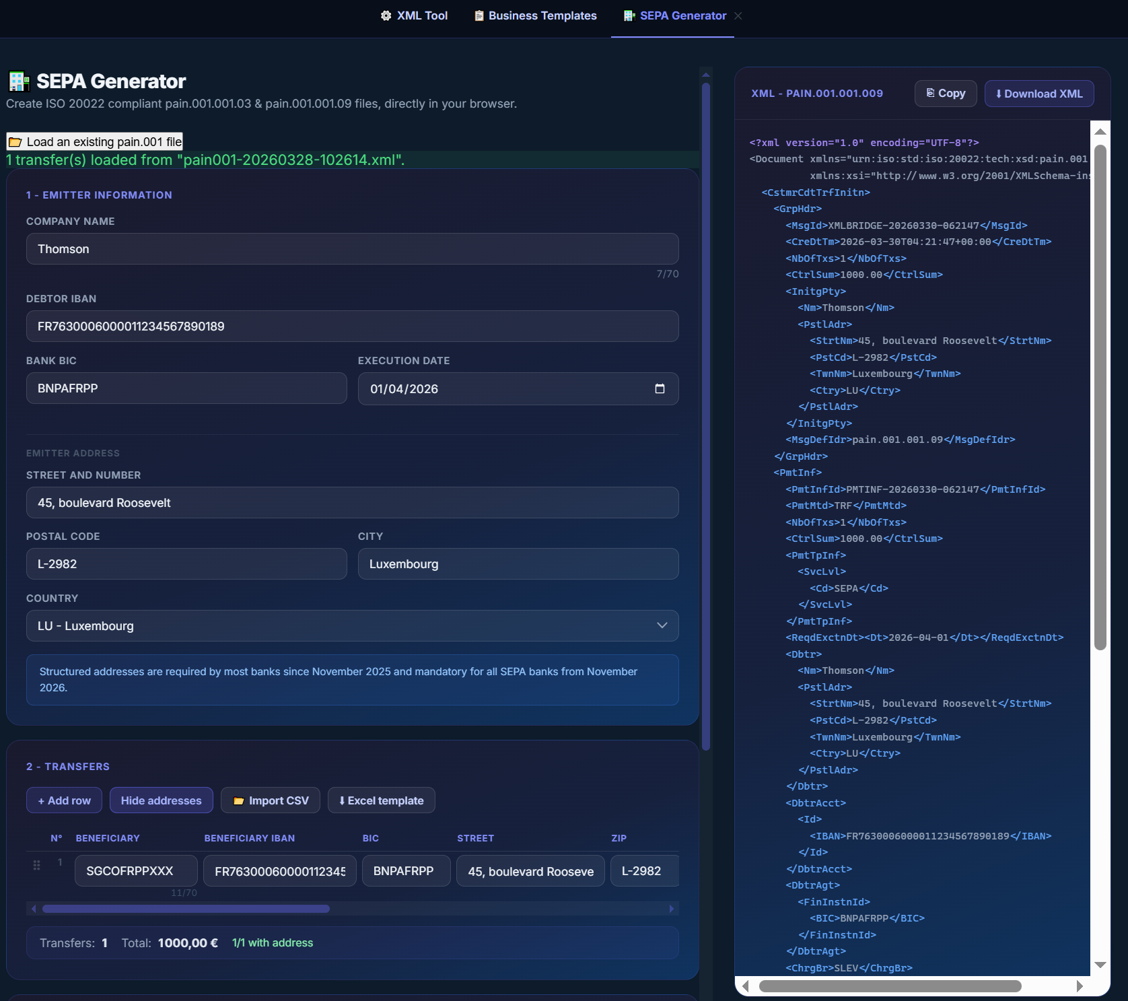The width and height of the screenshot is (1128, 1001).
Task: Click the form panel vertical scrollbar
Action: click(x=706, y=416)
